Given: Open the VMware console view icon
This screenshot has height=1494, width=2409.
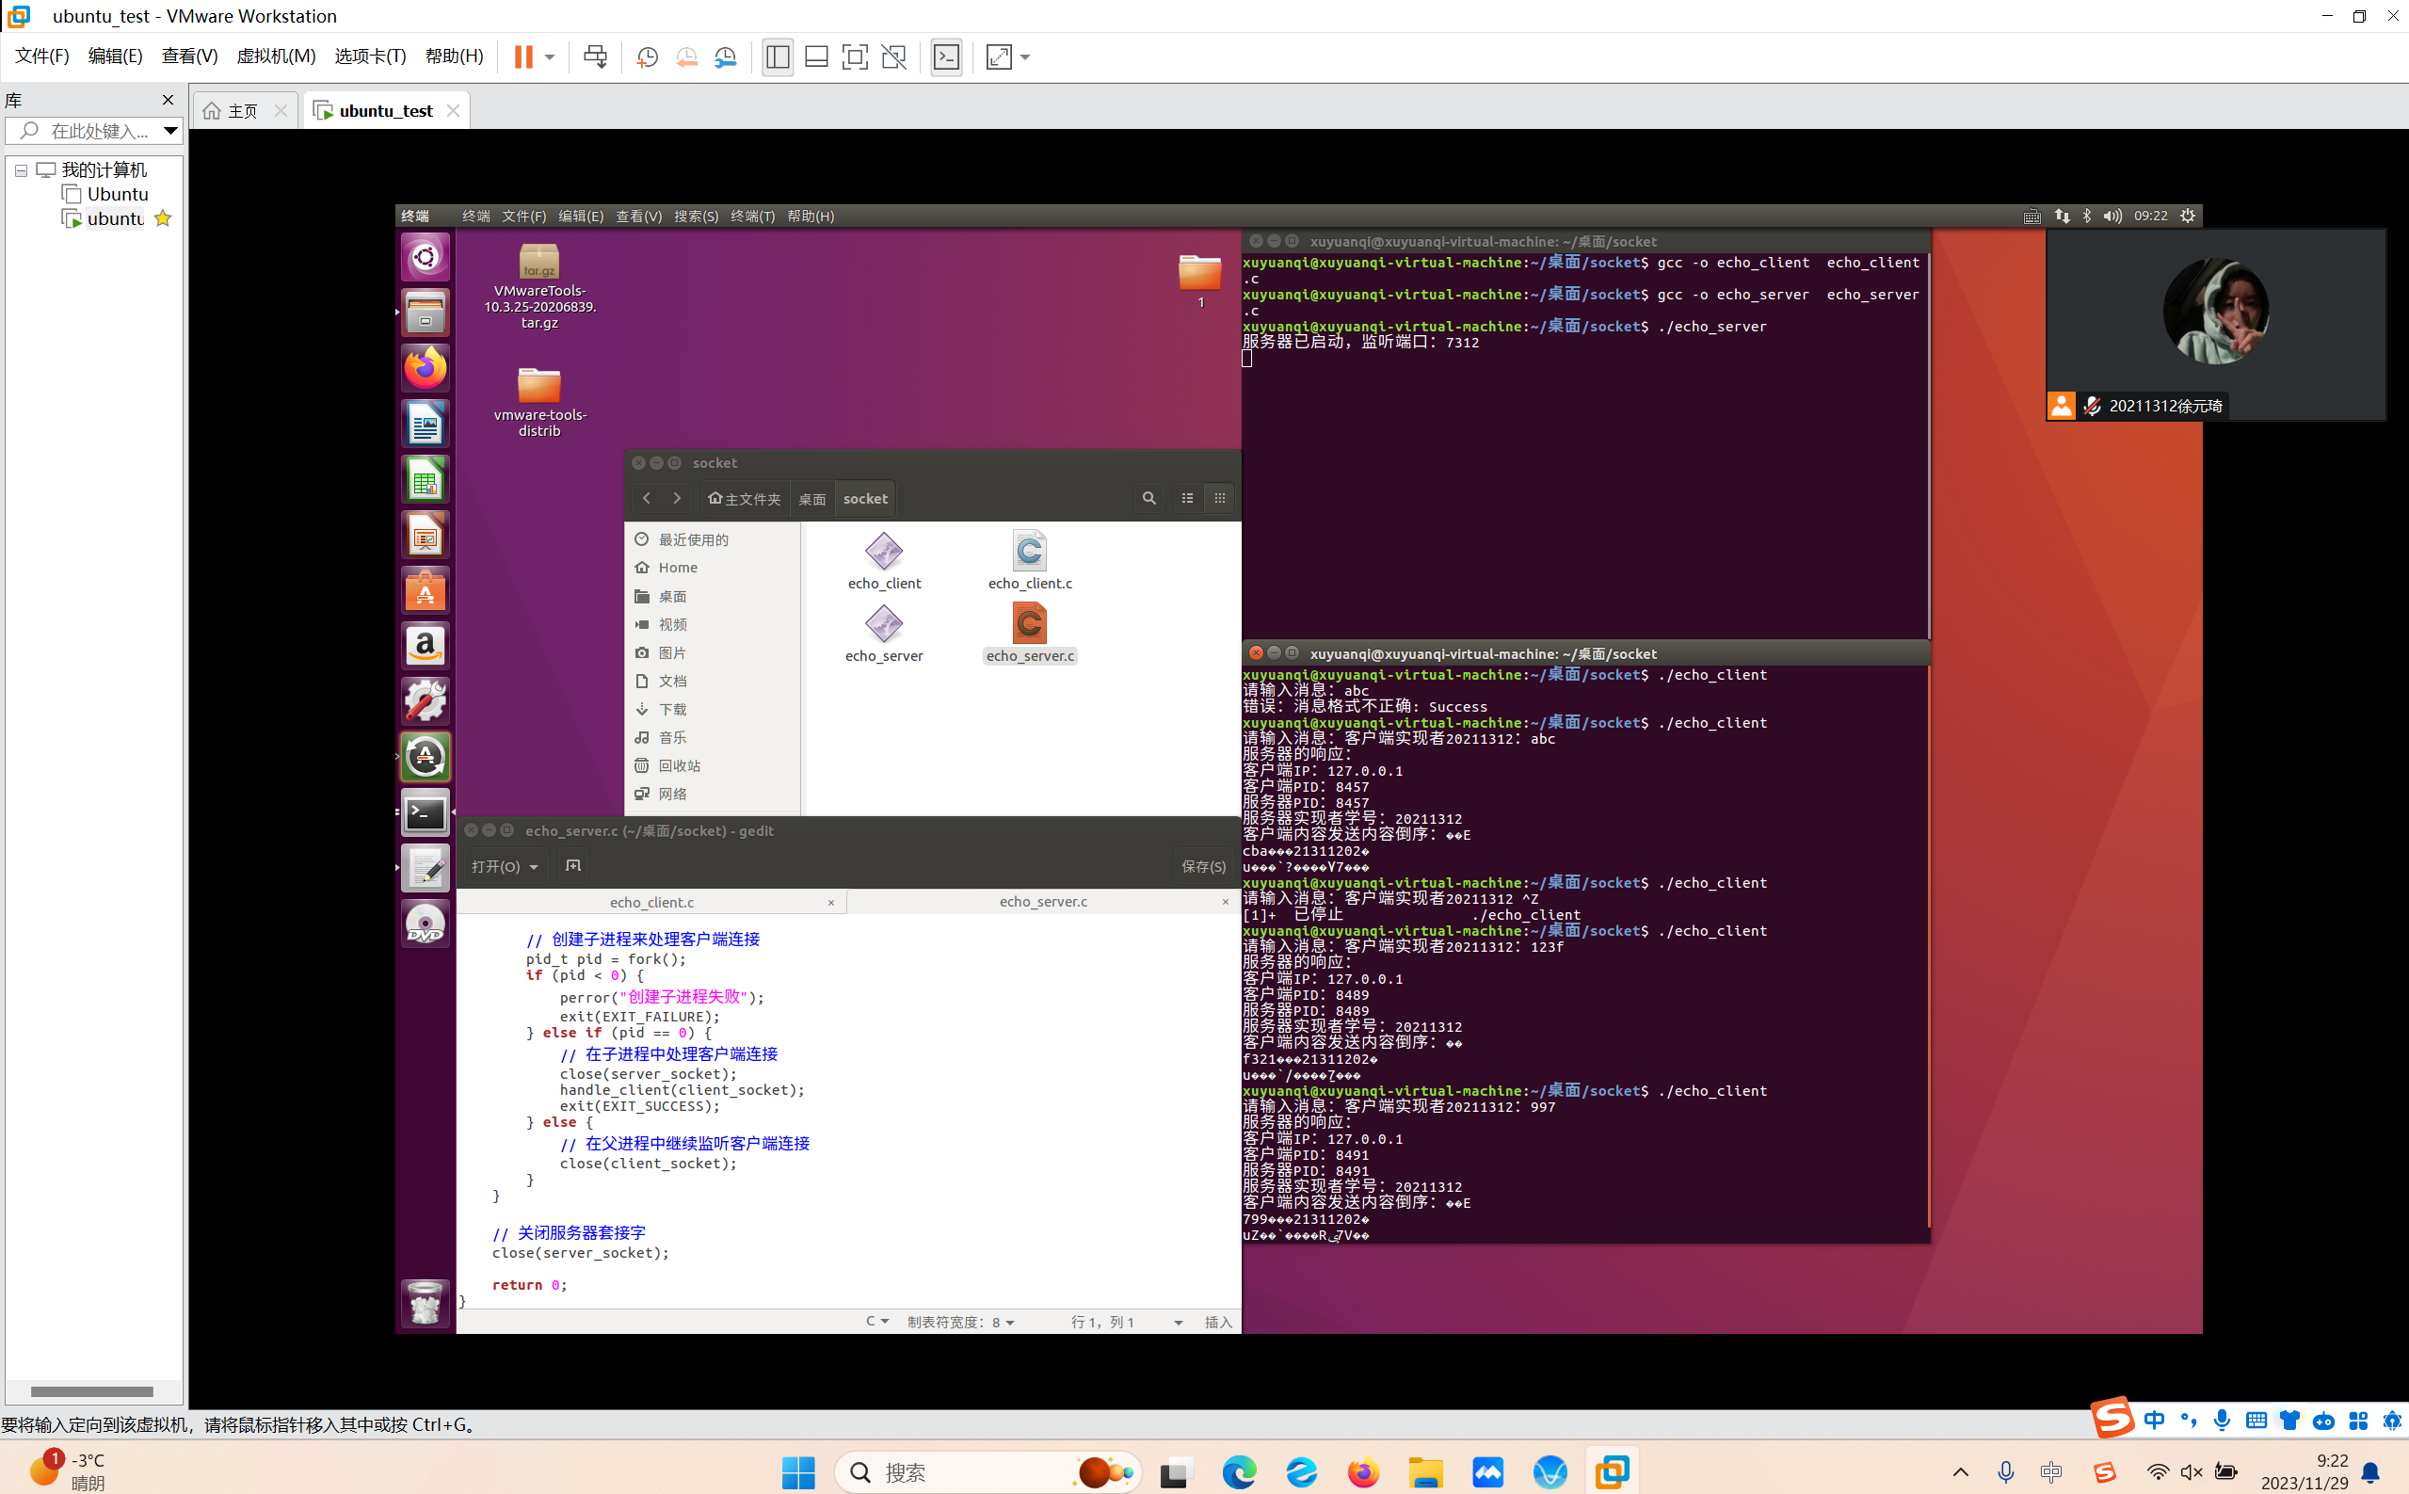Looking at the screenshot, I should click(945, 57).
